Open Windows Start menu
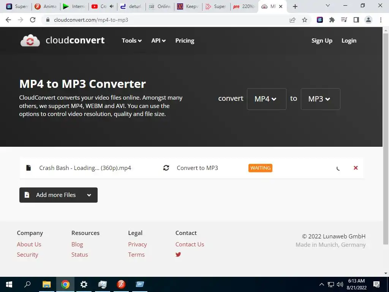389x292 pixels. click(x=9, y=284)
